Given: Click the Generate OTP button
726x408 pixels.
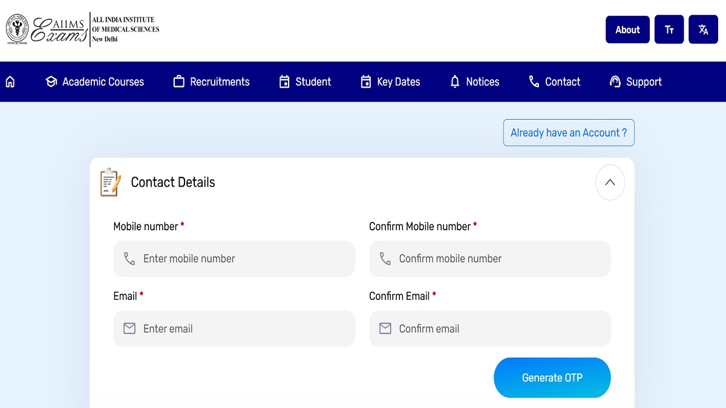Looking at the screenshot, I should tap(552, 378).
